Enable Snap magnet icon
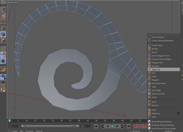 (x=3, y=69)
